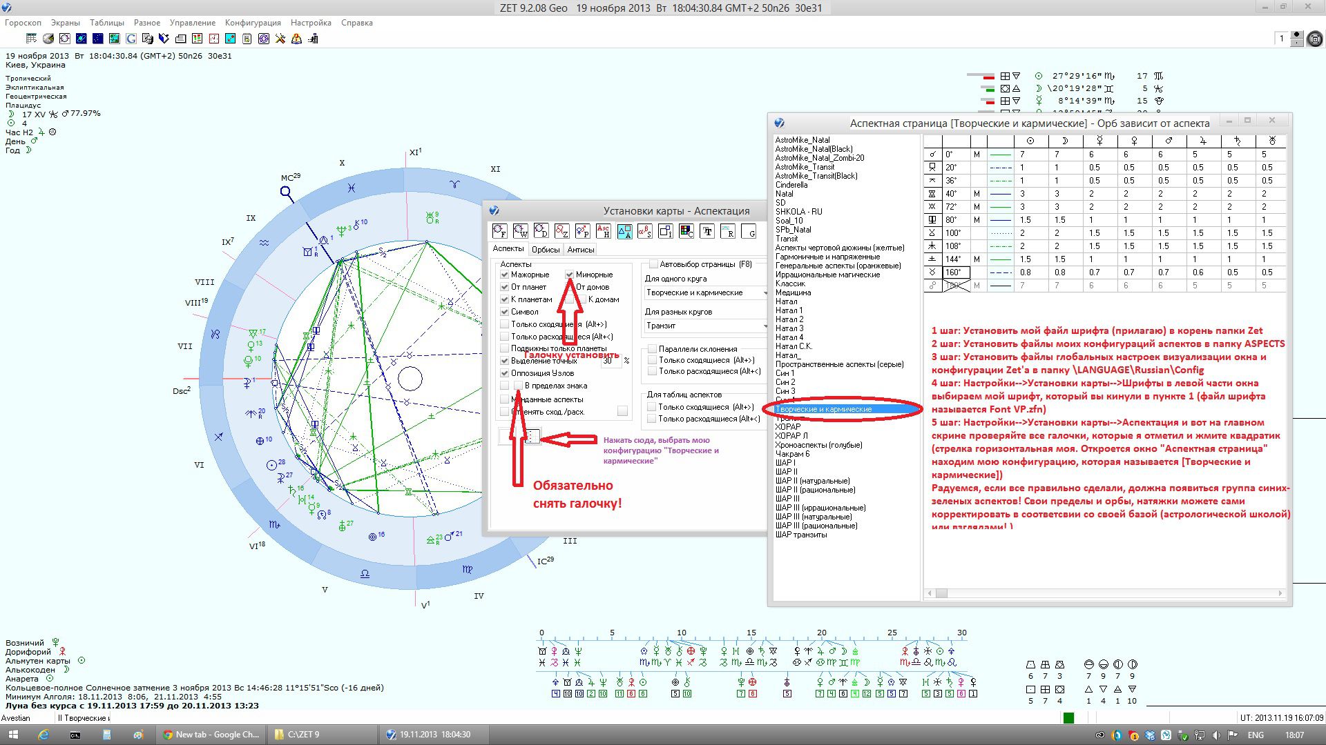This screenshot has height=745, width=1326.
Task: Click the blue G icon in main toolbar
Action: tap(131, 39)
